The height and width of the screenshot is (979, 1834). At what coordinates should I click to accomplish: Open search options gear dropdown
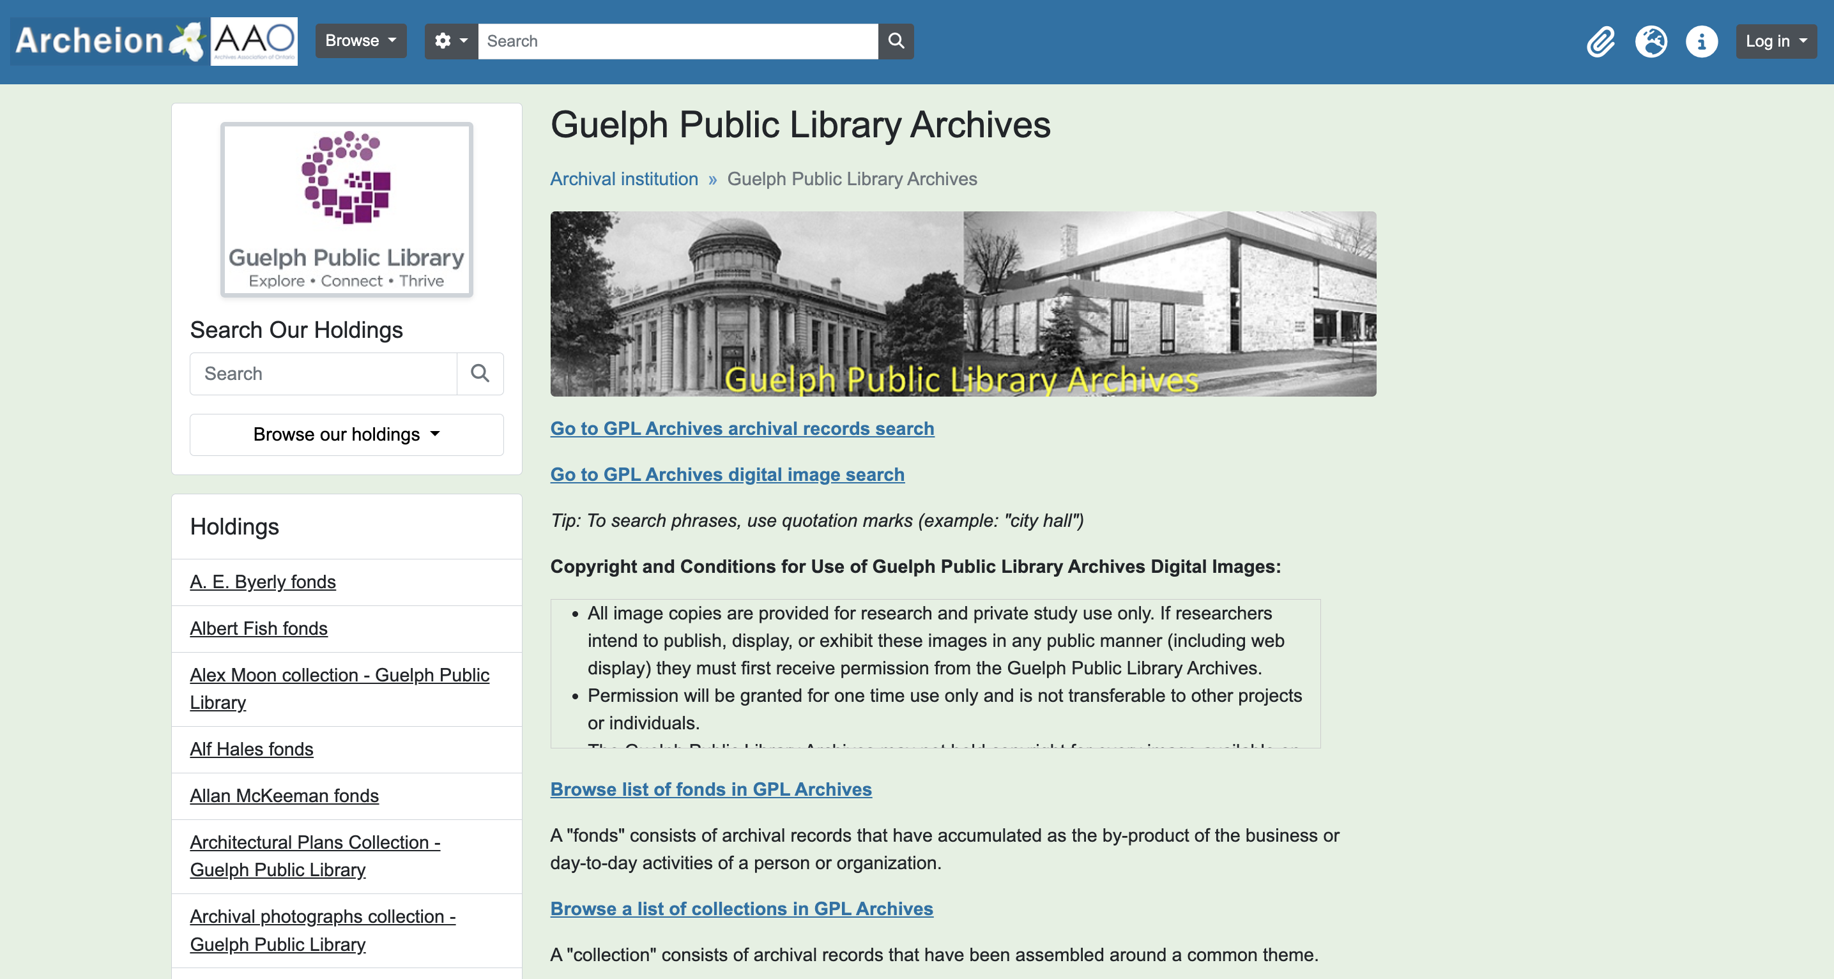(450, 42)
